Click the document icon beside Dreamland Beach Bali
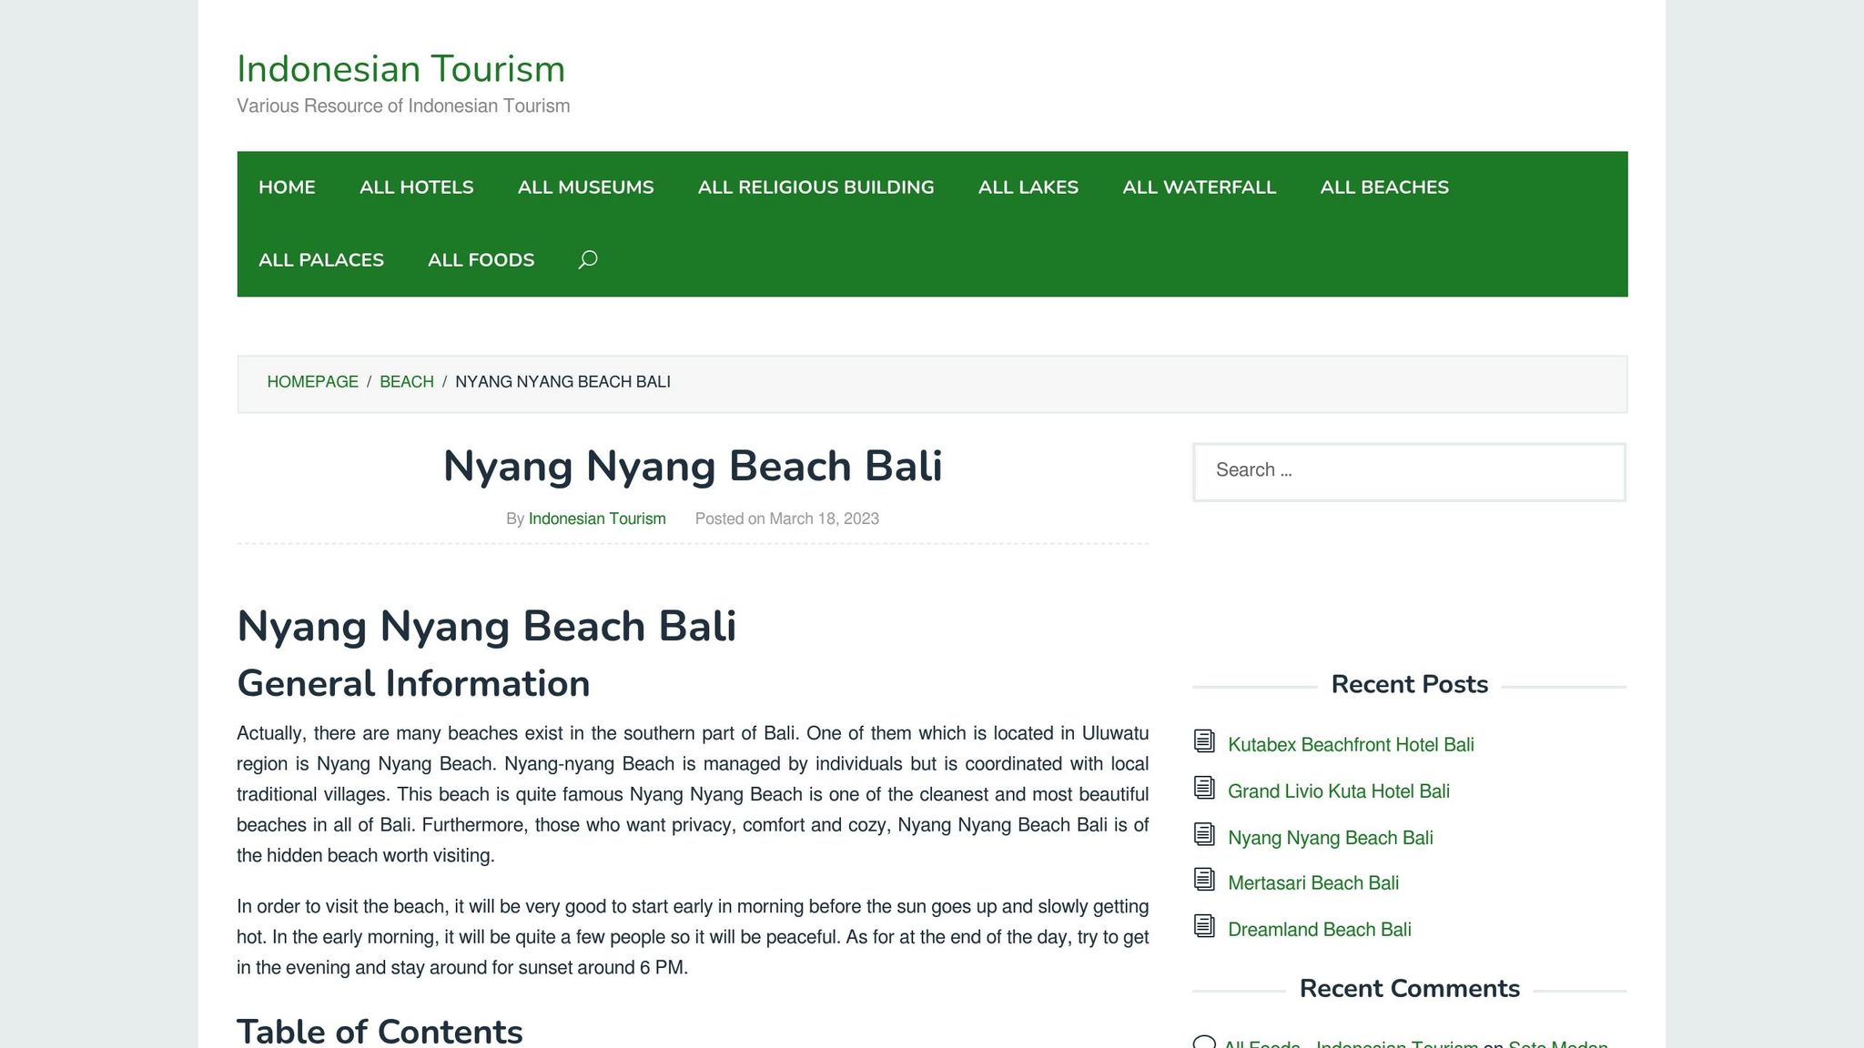Viewport: 1864px width, 1048px height. pos(1205,928)
